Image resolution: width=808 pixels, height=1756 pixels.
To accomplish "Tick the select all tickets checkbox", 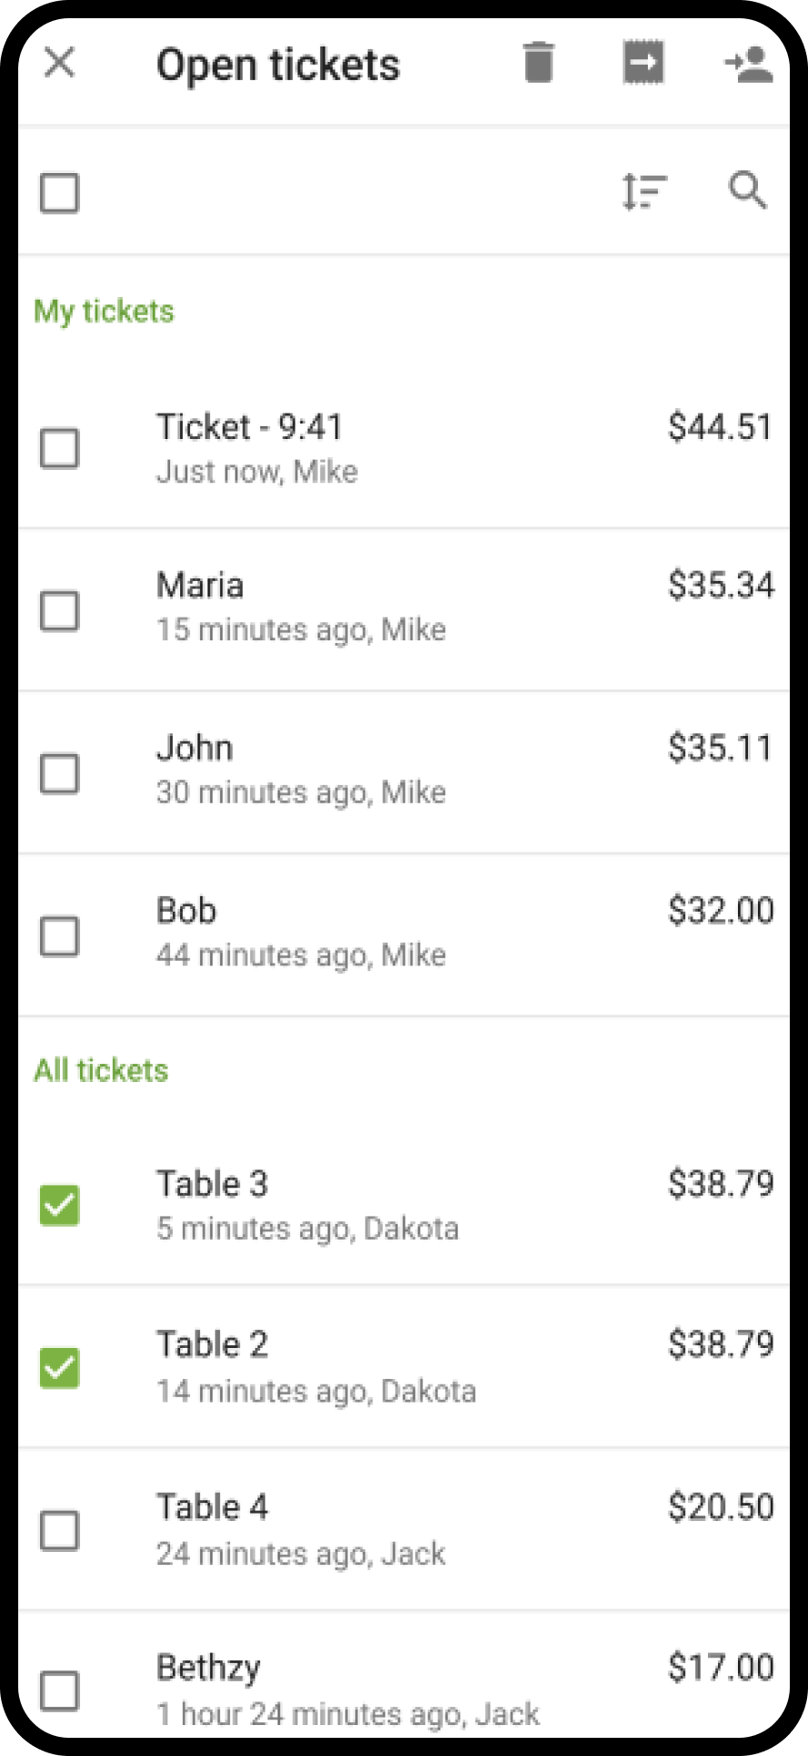I will (60, 193).
